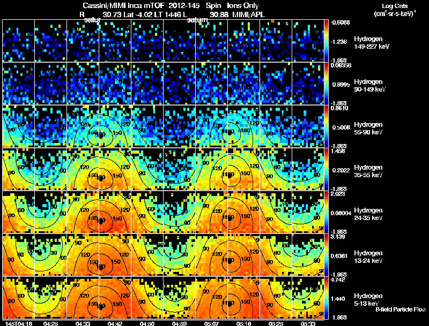Click the Hydrogen 149-227 keV label
Screen dimensions: 429x326
coord(371,43)
